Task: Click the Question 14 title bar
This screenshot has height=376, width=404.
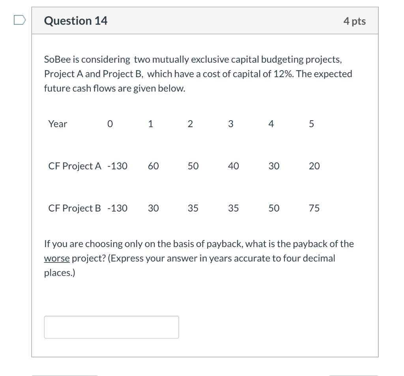Action: pyautogui.click(x=205, y=20)
